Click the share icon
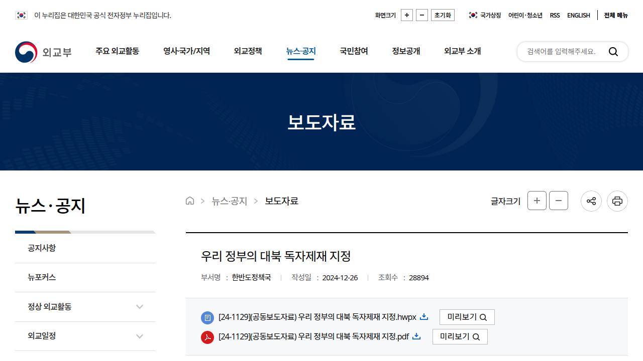The image size is (643, 361). (x=591, y=201)
